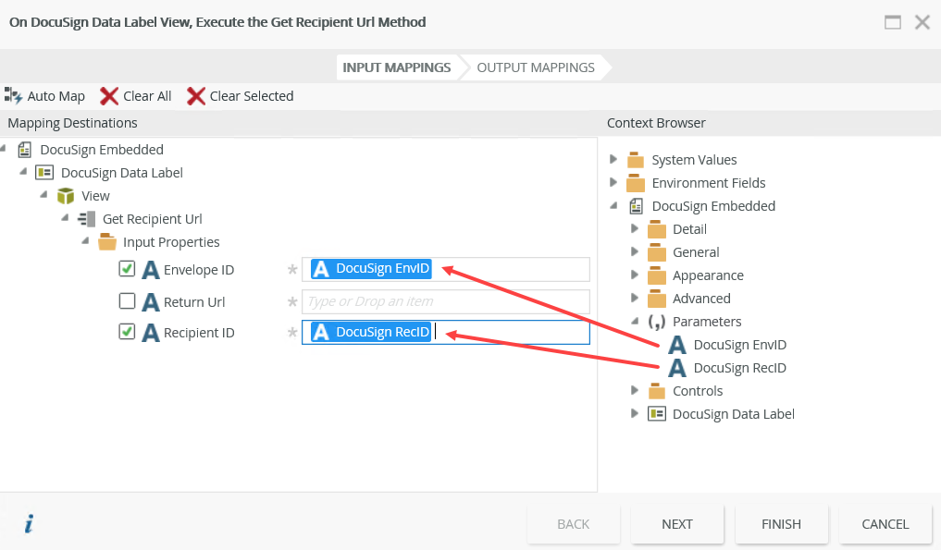The width and height of the screenshot is (941, 550).
Task: Expand the Environment Fields folder
Action: tap(613, 182)
